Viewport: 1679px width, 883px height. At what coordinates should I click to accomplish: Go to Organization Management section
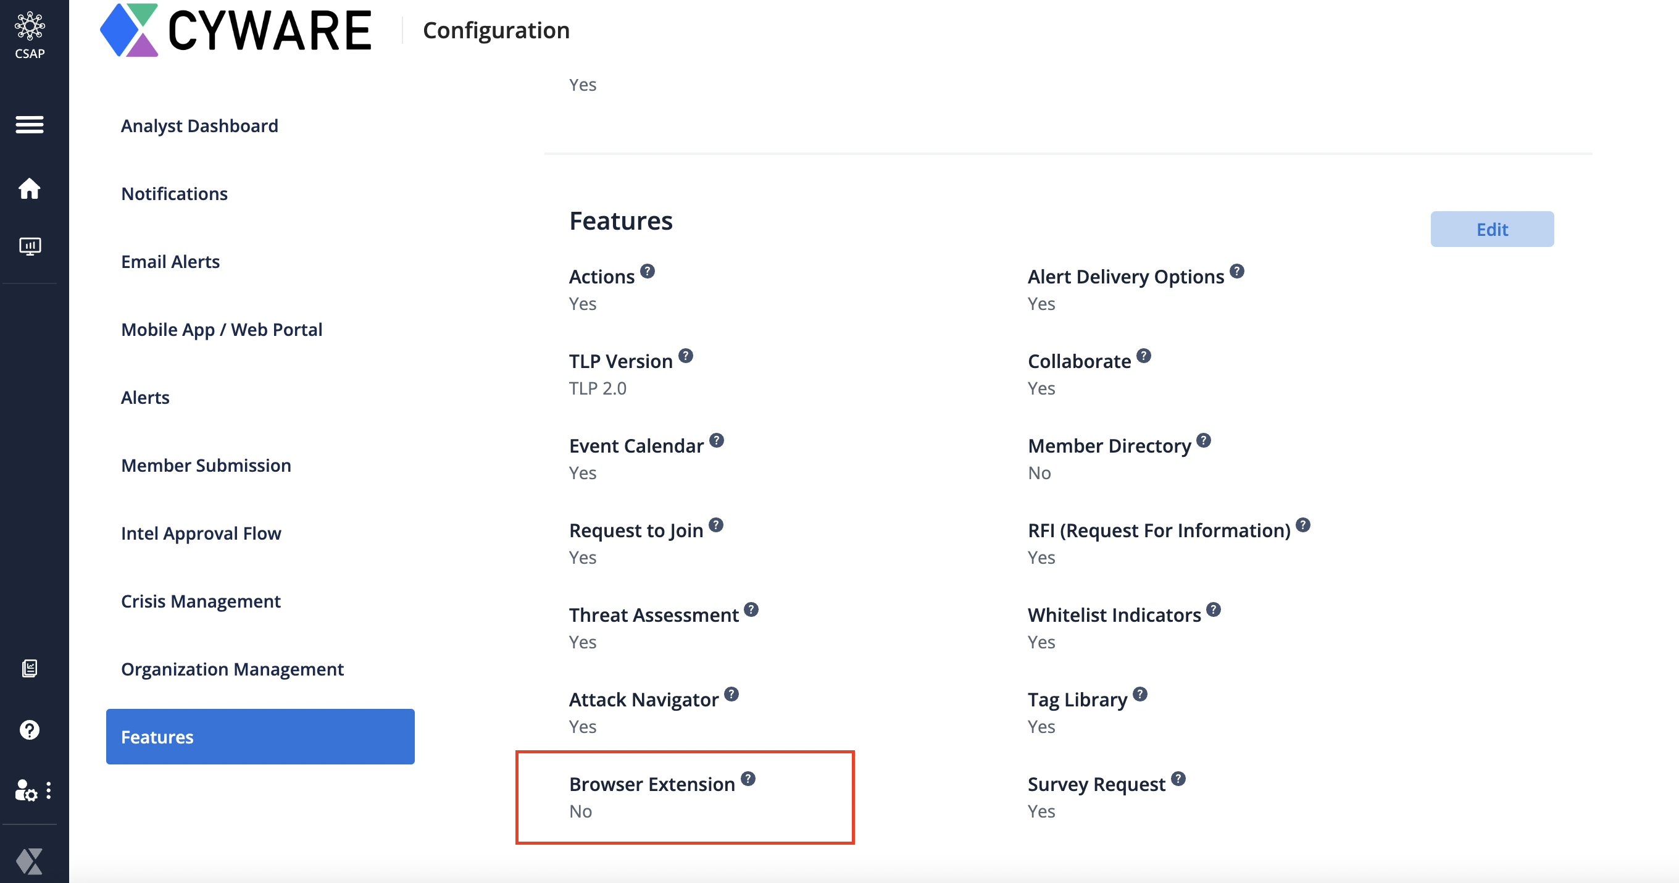click(x=232, y=669)
